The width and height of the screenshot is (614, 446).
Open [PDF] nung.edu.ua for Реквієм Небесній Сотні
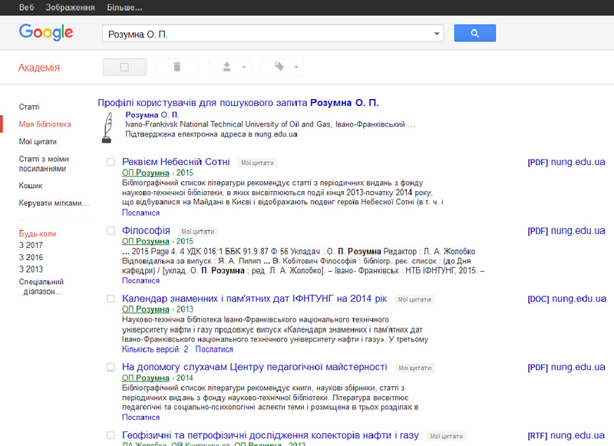(566, 162)
